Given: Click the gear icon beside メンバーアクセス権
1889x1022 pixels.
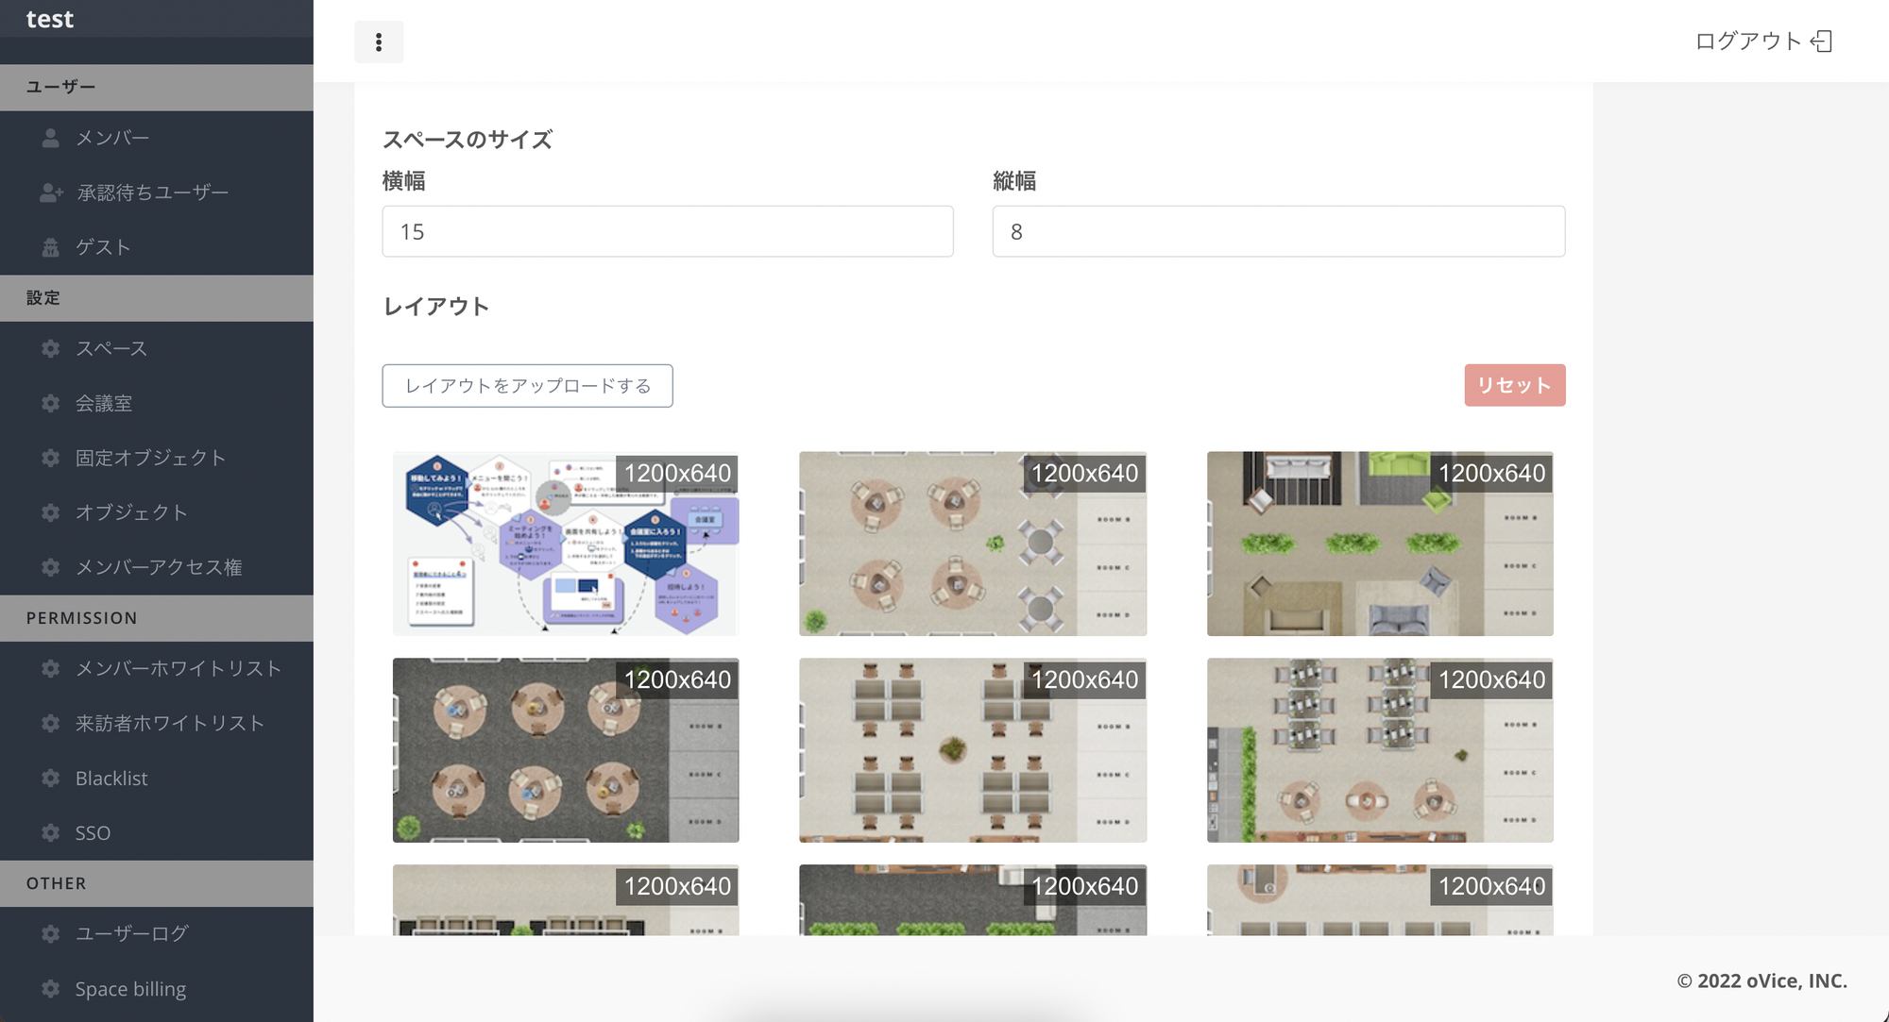Looking at the screenshot, I should pos(51,567).
